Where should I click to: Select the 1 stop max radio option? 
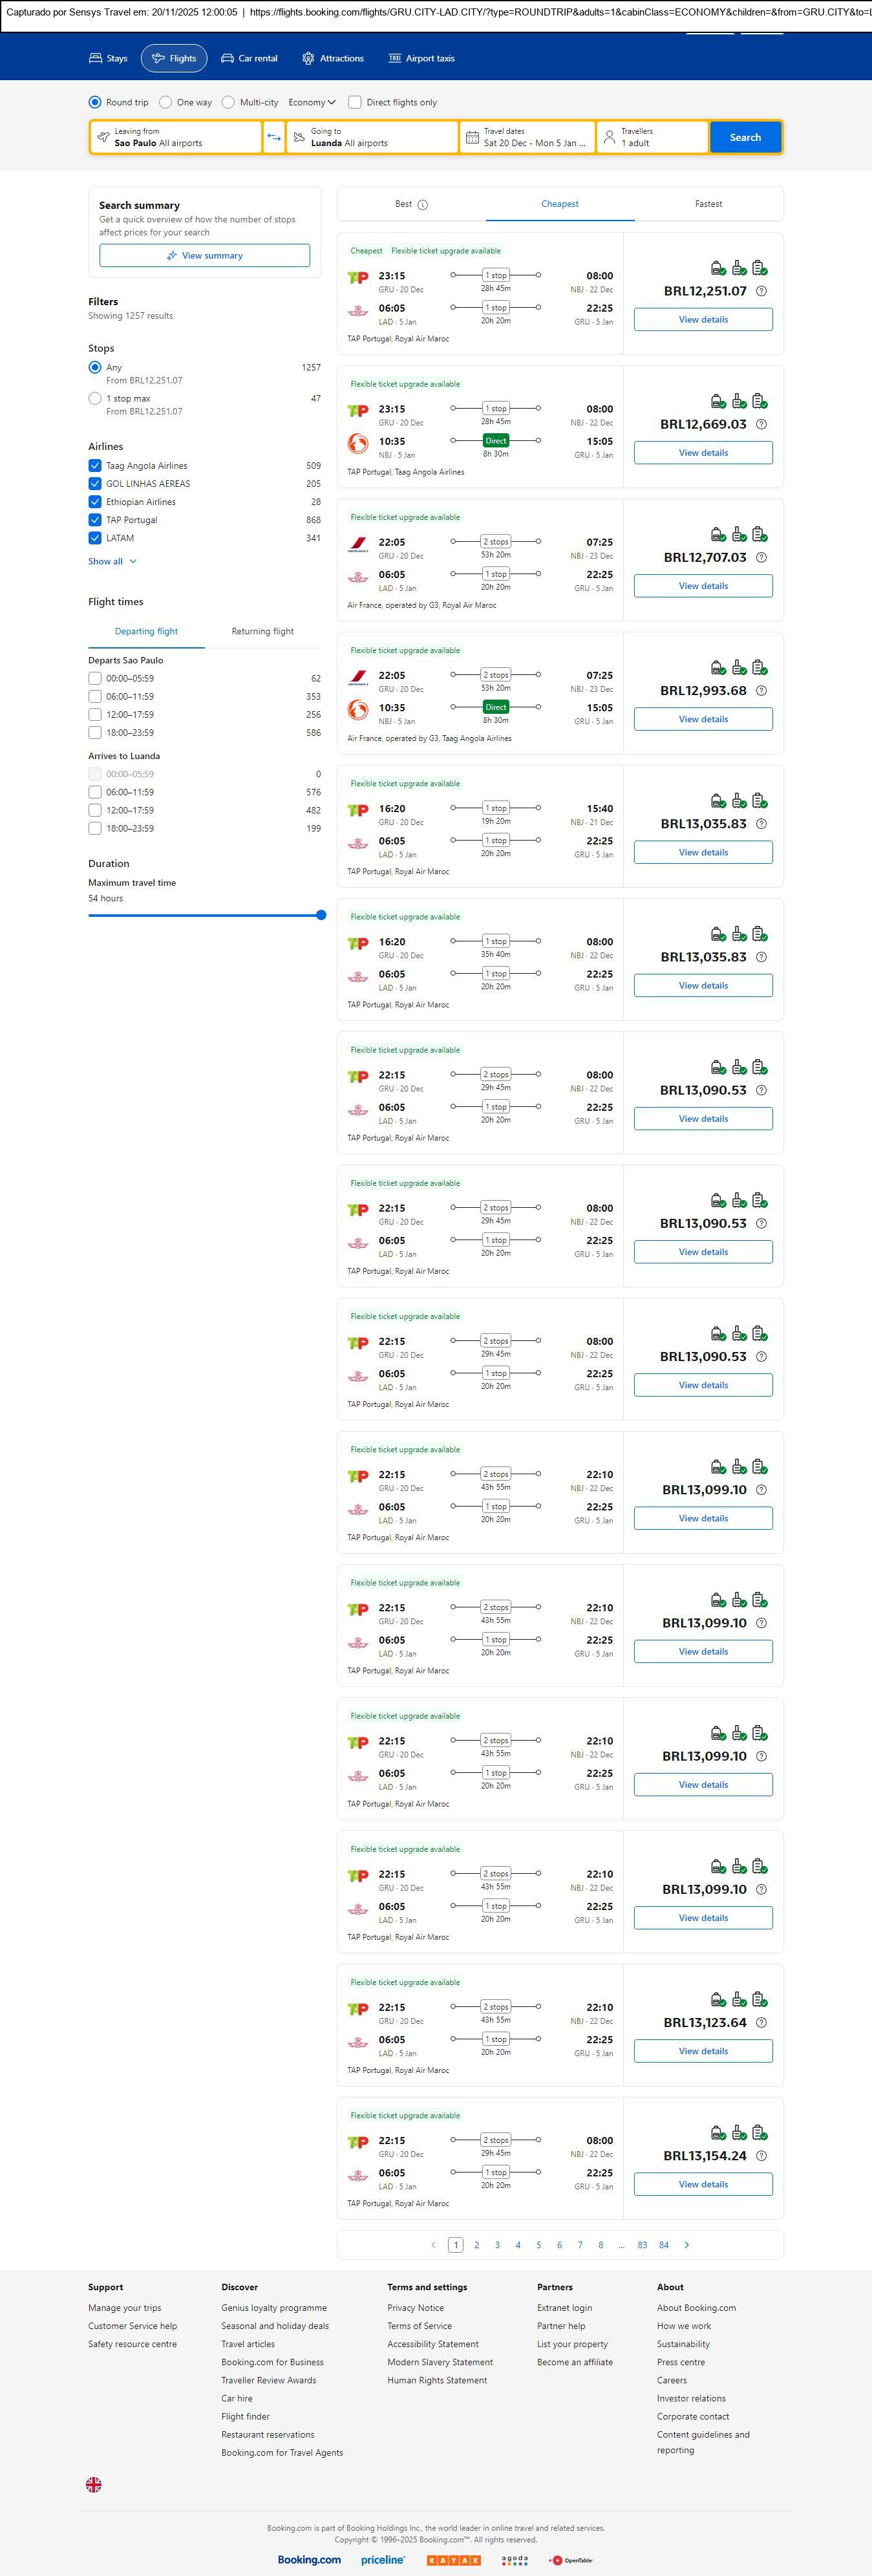tap(95, 398)
